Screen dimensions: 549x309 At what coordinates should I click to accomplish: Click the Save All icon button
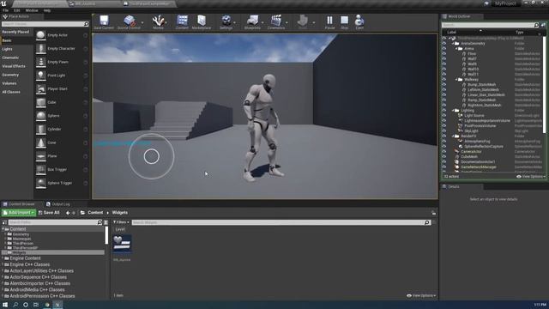tap(49, 213)
